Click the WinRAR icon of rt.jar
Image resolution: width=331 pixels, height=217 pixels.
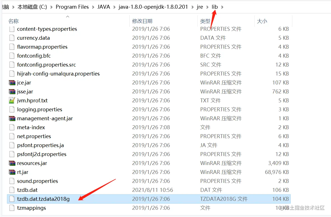click(12, 172)
